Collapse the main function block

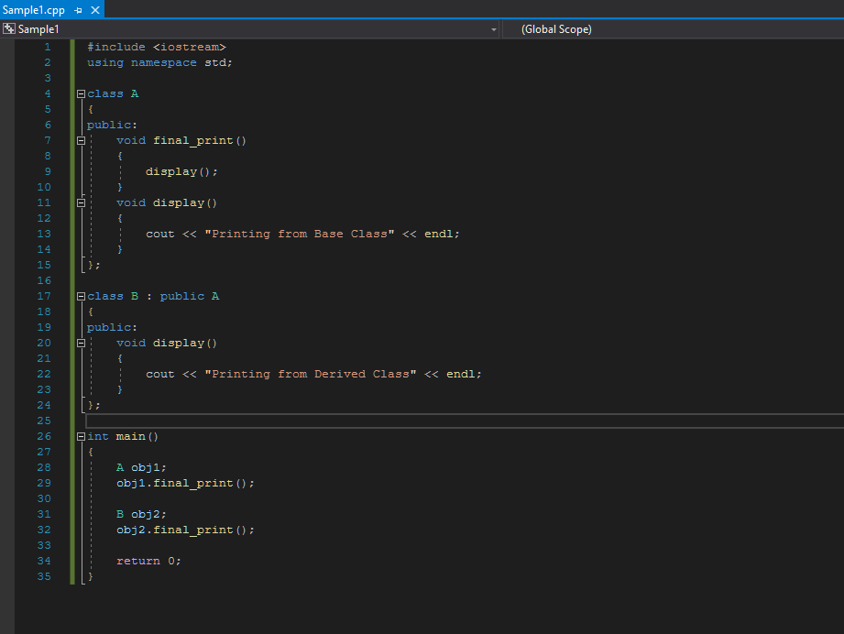81,437
